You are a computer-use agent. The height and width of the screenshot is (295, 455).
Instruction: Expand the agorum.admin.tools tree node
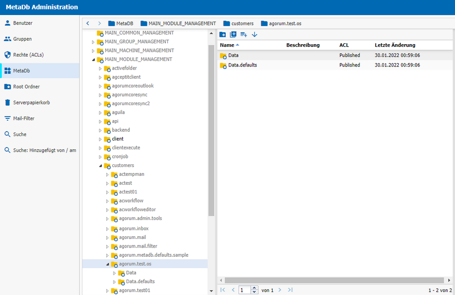click(107, 219)
